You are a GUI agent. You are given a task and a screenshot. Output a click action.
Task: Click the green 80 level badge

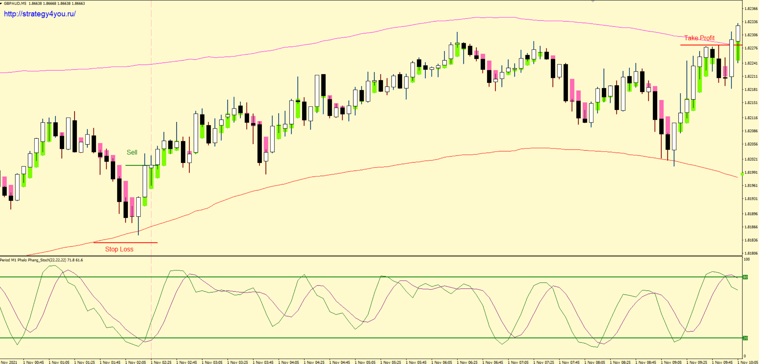tap(745, 277)
